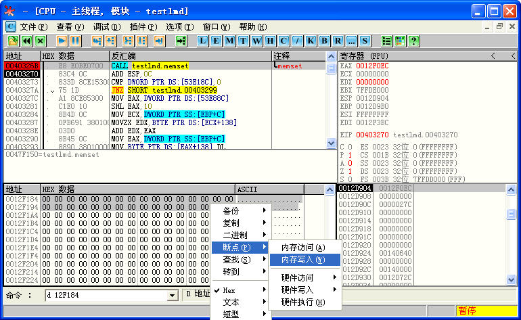Open the 选项(T) menu
Image resolution: width=521 pixels, height=320 pixels.
180,27
